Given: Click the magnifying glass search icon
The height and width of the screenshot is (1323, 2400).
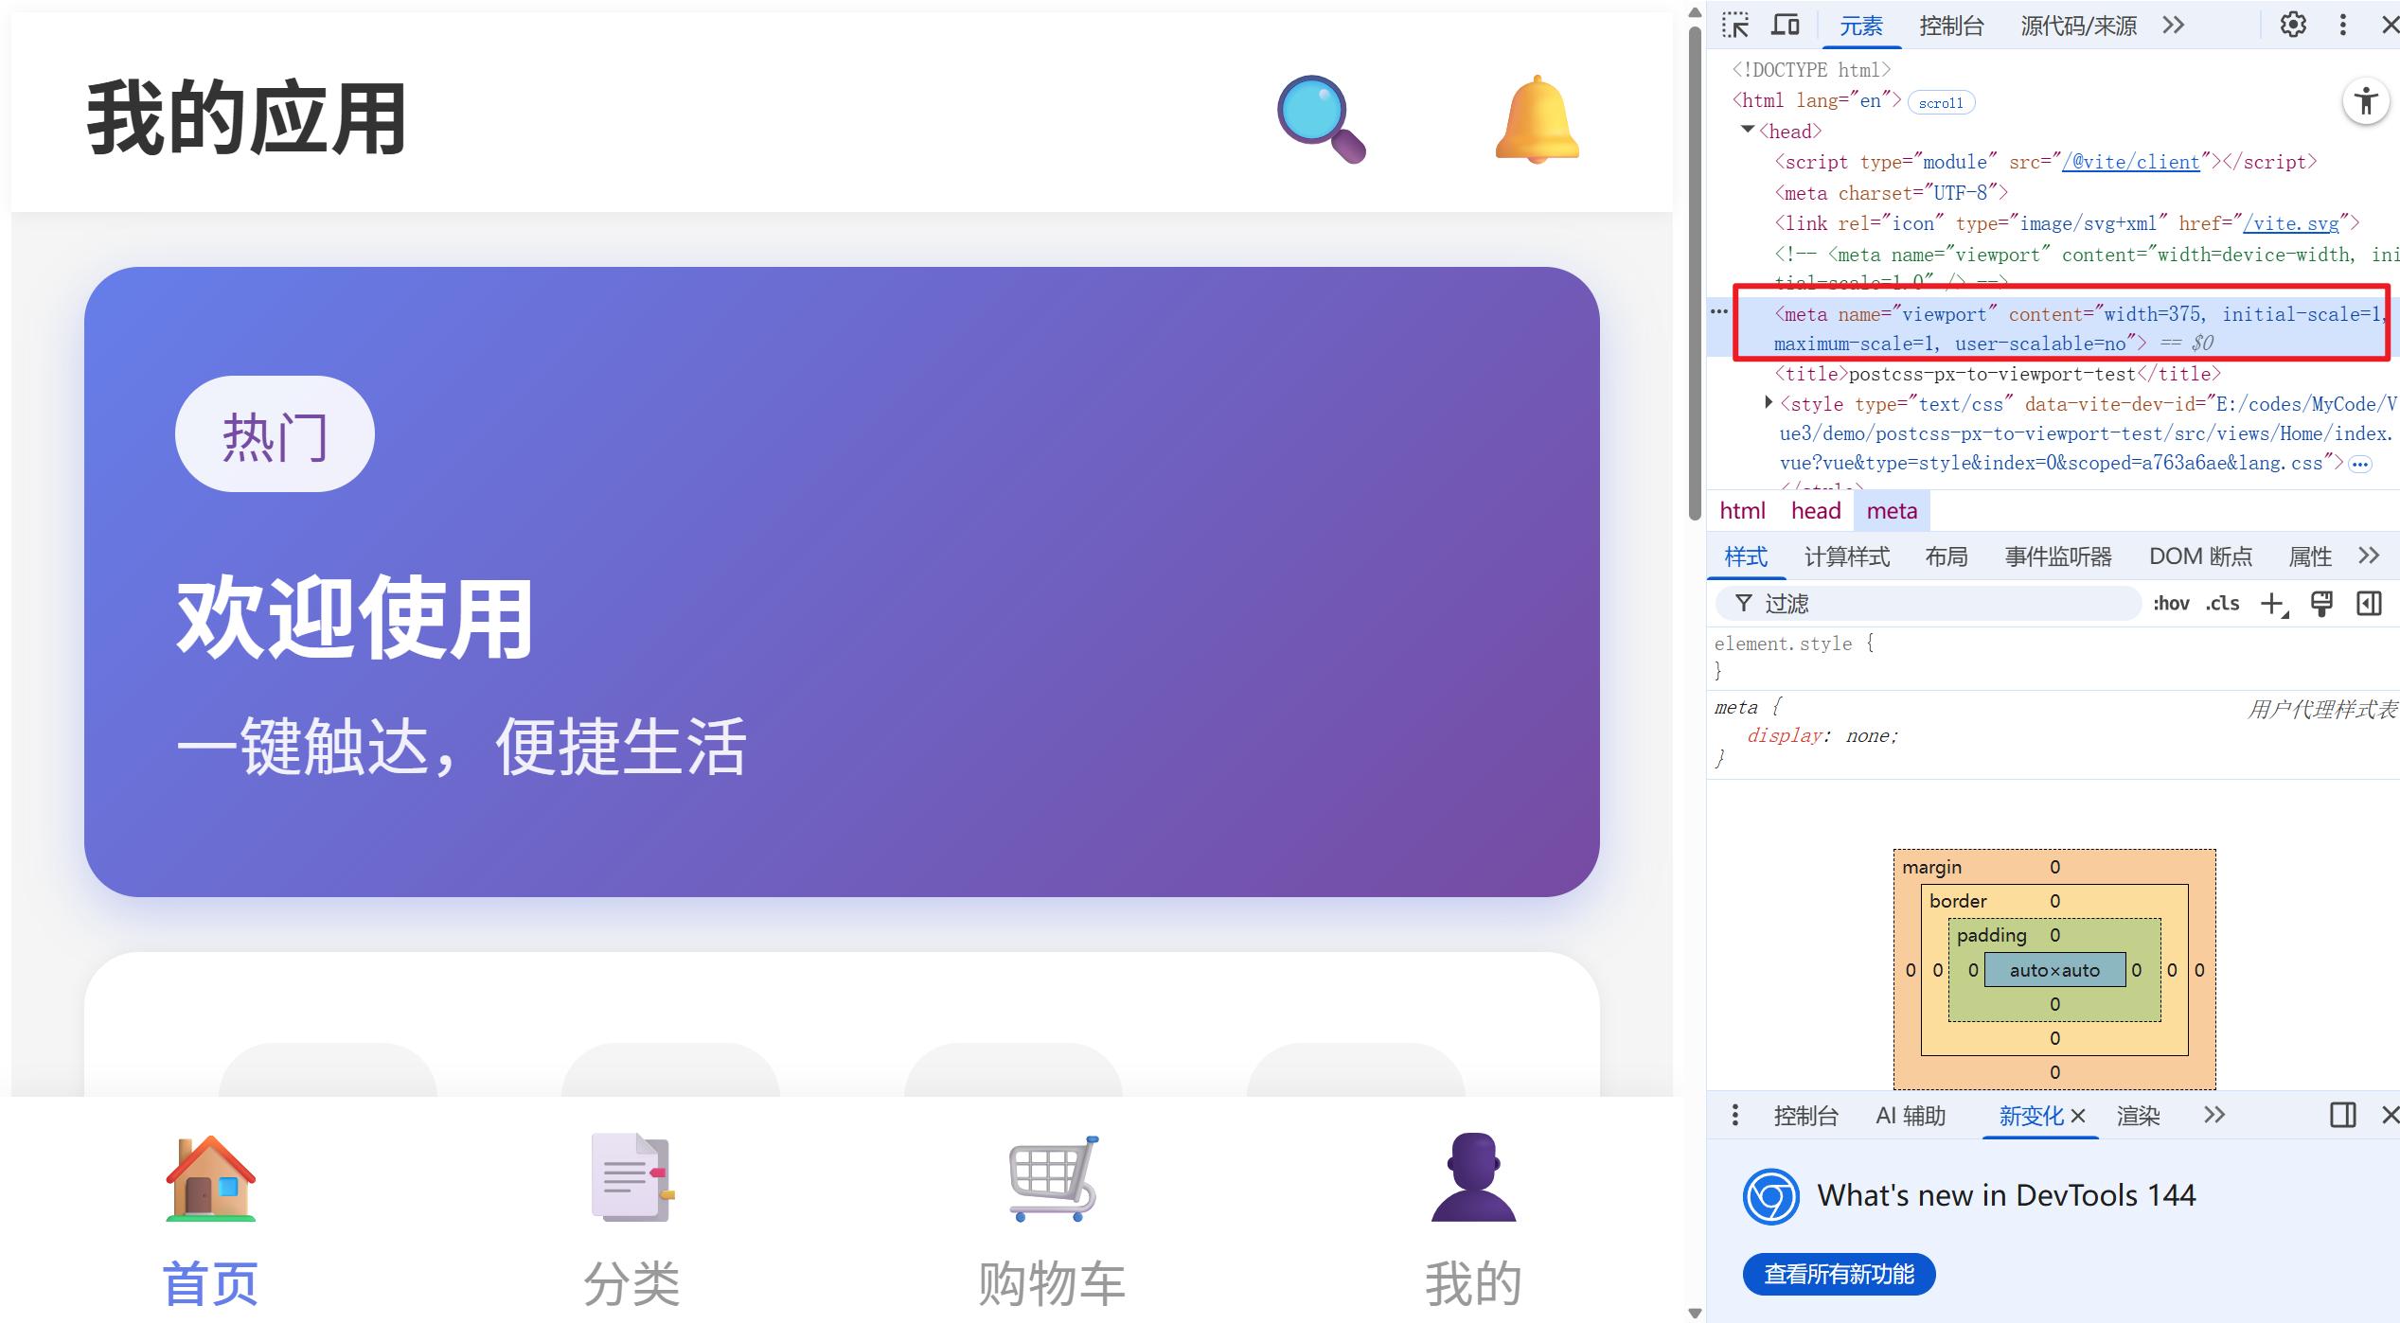Looking at the screenshot, I should pos(1320,118).
